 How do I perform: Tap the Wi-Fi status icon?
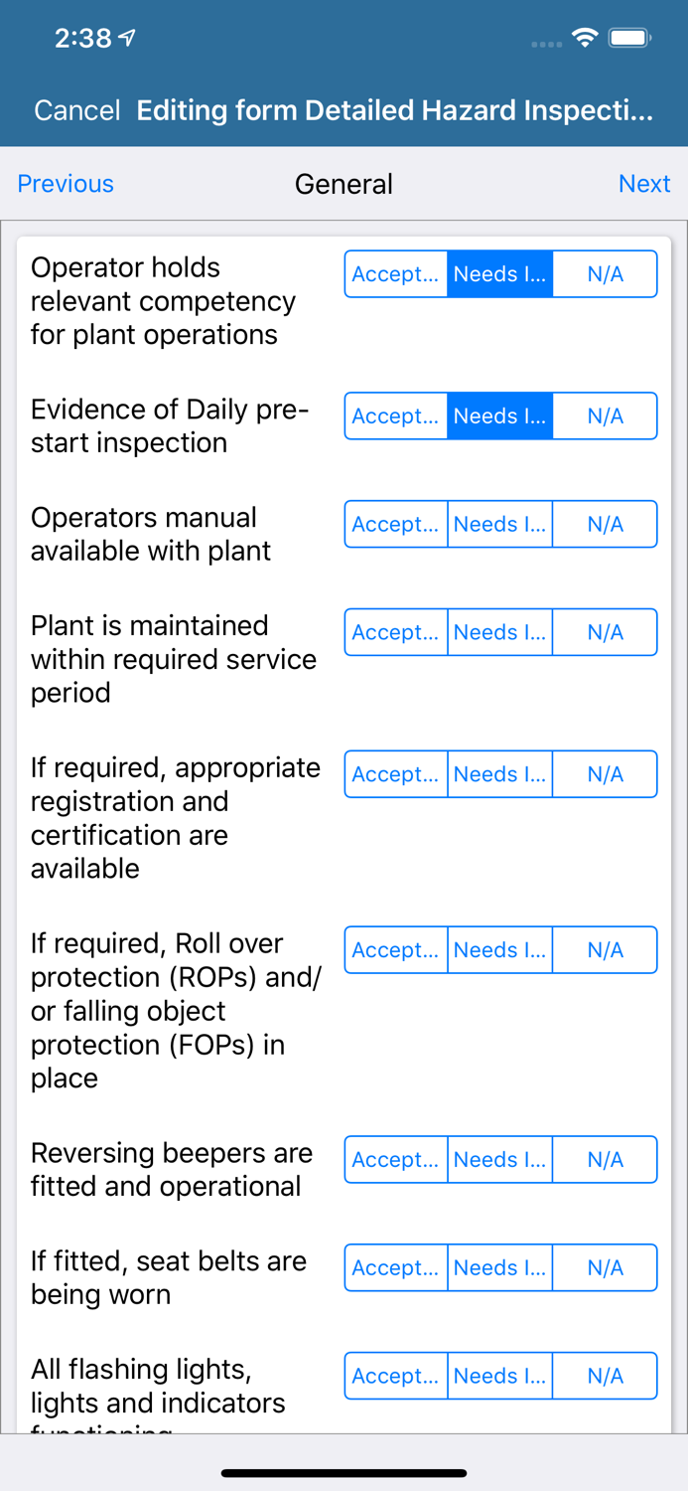pos(585,39)
